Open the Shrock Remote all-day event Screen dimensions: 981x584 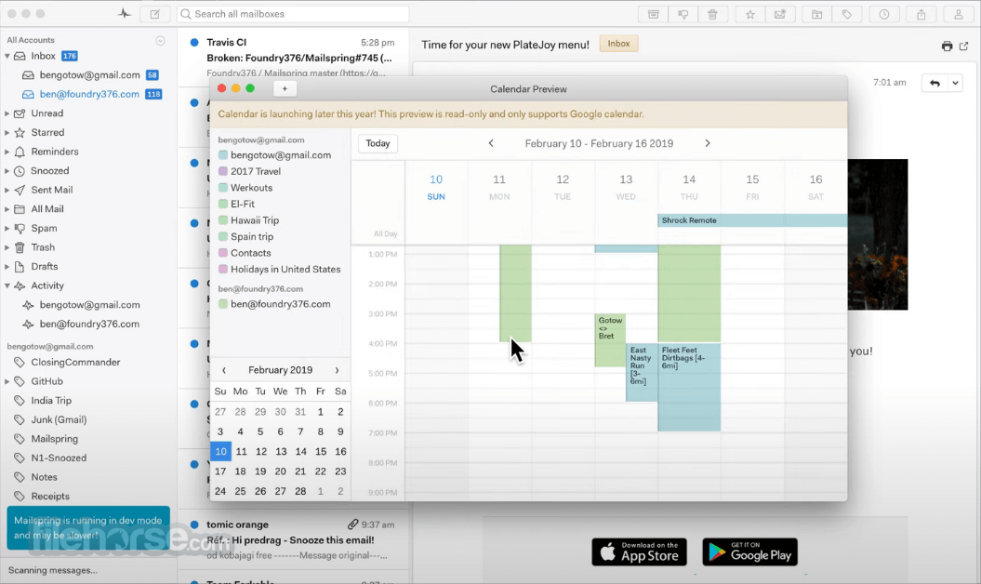(752, 220)
